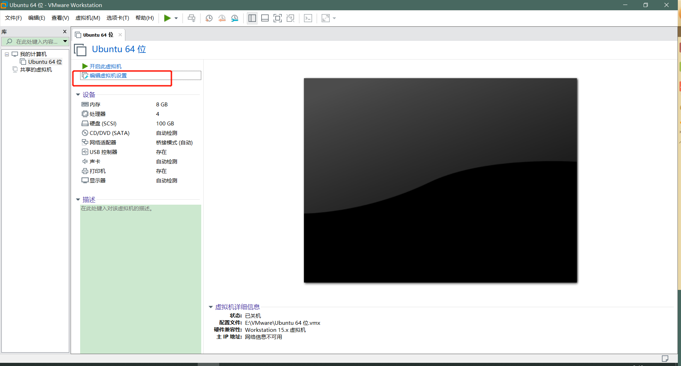
Task: Click the CD/DVD disc icon
Action: coord(85,133)
